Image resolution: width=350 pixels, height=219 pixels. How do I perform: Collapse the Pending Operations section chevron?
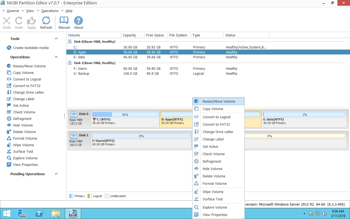point(56,174)
